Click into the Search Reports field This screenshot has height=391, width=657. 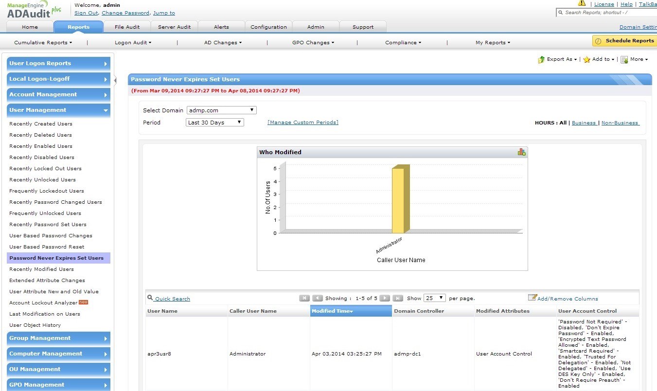pos(608,13)
